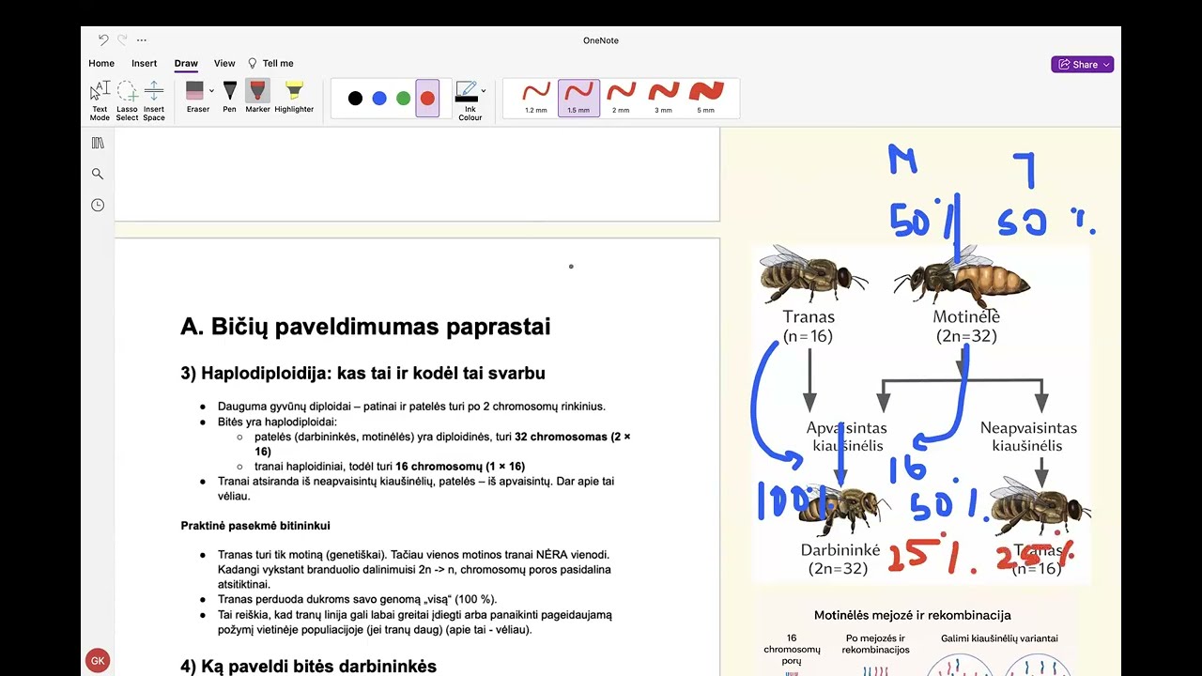Click heading 'A. Bičių paveldimumas paprastai'

365,327
